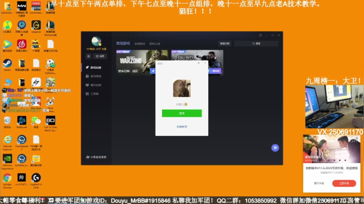Click the 一键加速 button on Modern Warfare card

(x=215, y=71)
